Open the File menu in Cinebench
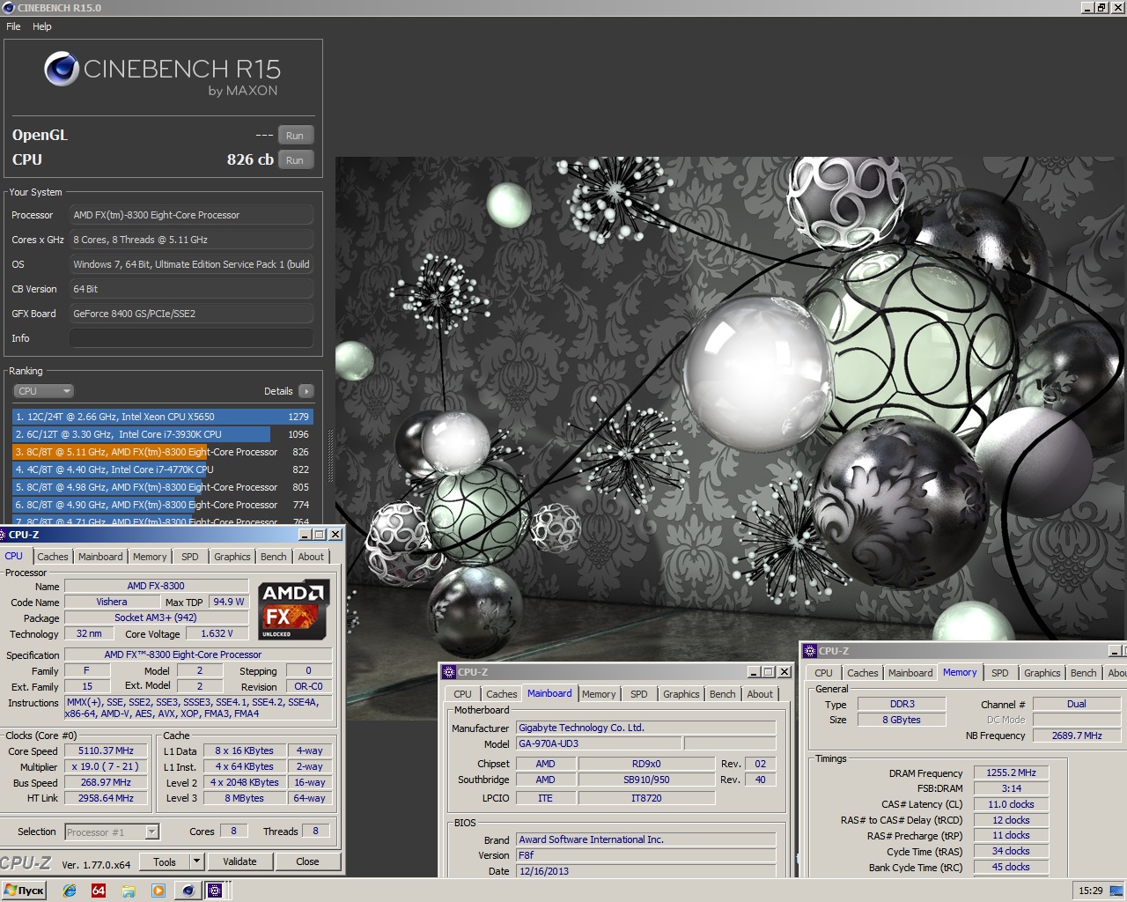Viewport: 1127px width, 902px height. (x=13, y=26)
